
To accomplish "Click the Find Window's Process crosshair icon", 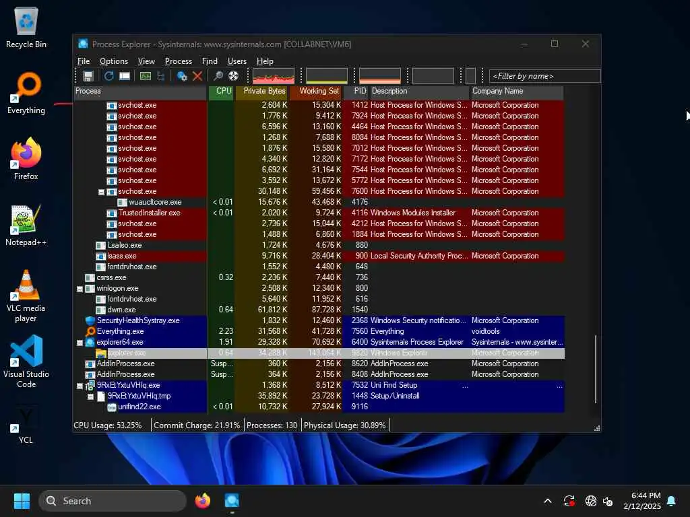I will coord(233,76).
